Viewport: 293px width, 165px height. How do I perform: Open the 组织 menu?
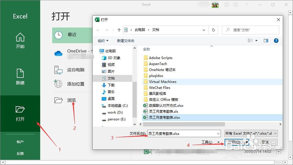point(103,41)
